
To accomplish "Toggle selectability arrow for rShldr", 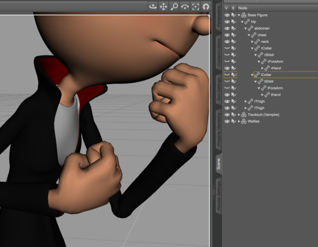I will (234, 55).
